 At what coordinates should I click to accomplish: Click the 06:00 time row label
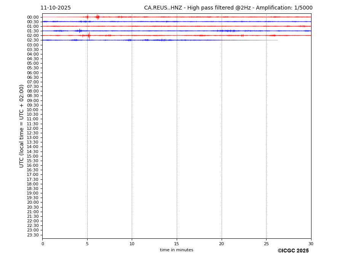click(x=33, y=73)
